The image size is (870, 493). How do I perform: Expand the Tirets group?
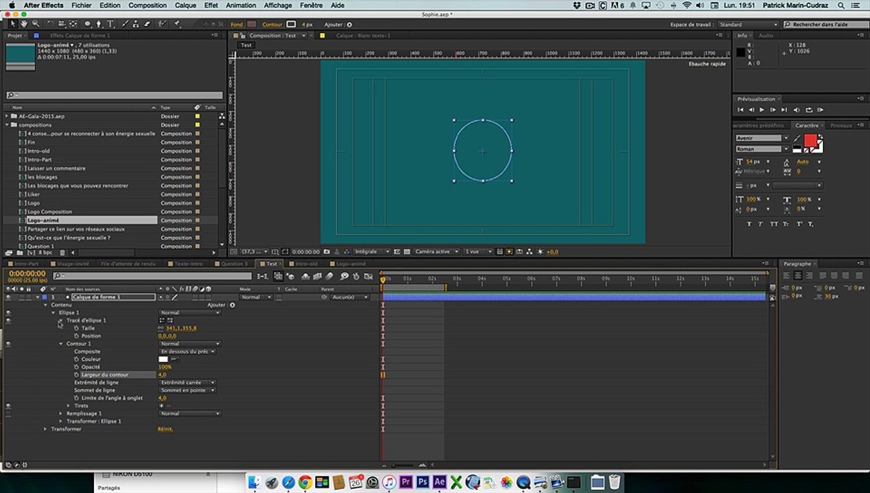click(x=69, y=405)
